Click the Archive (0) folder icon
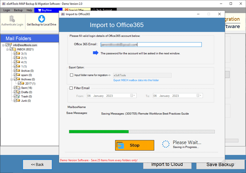246x173 pixels. click(19, 71)
